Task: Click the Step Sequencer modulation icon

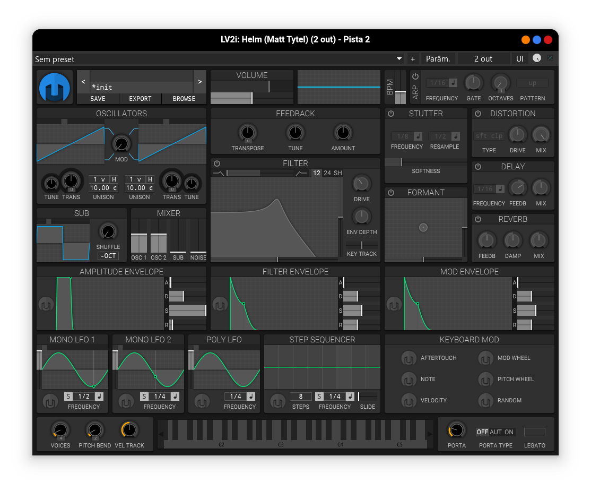Action: [x=277, y=401]
